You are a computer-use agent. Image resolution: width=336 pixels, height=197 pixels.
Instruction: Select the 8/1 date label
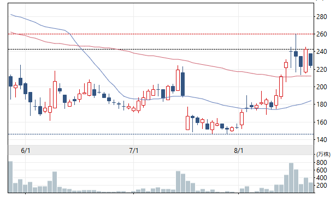[x=239, y=151]
